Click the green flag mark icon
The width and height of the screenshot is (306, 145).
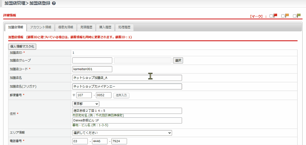[x=299, y=16]
